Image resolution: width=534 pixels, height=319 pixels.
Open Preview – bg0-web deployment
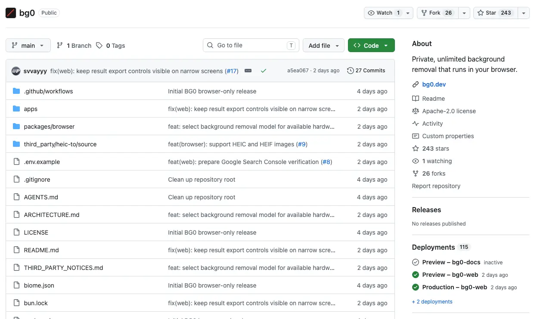tap(450, 275)
